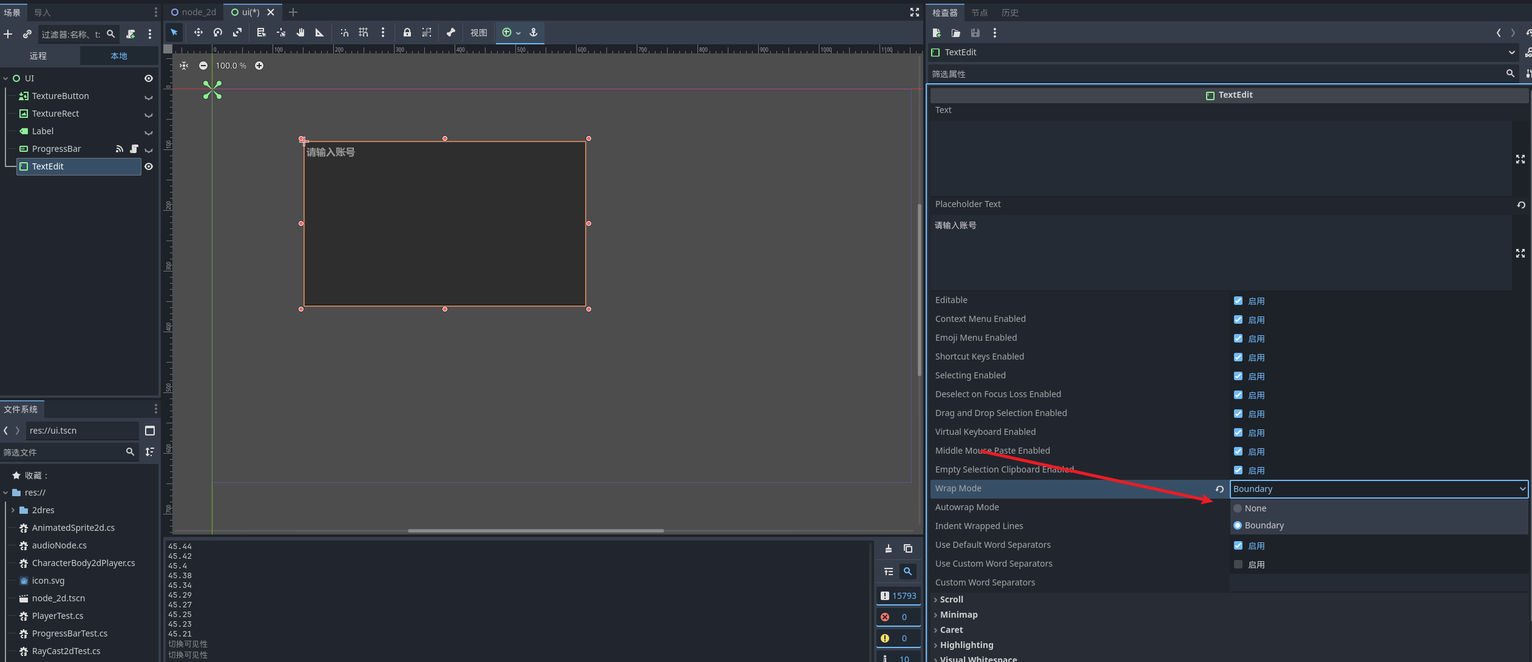Create a new resource in the inspector

(x=937, y=33)
